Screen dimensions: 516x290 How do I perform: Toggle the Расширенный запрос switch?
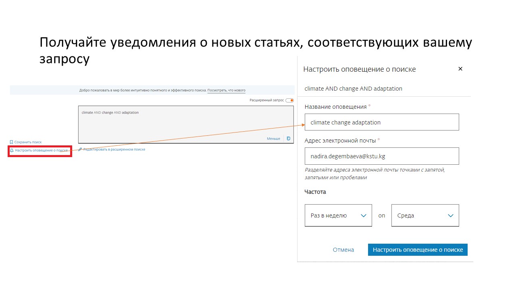289,100
